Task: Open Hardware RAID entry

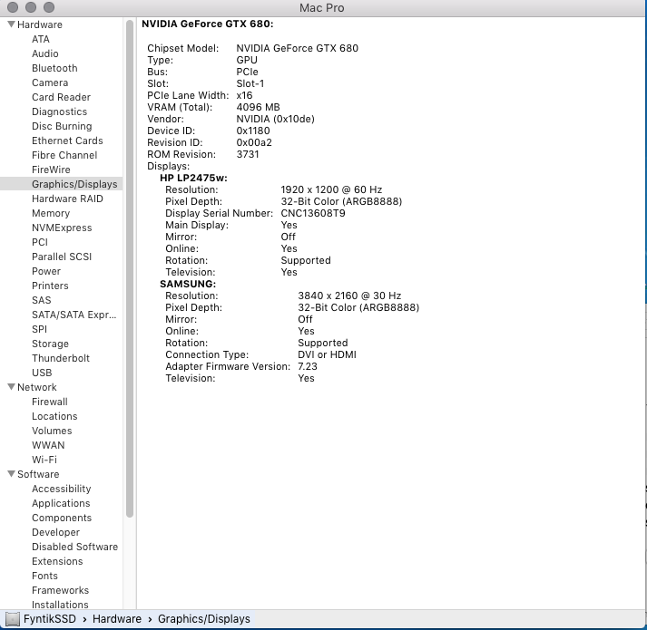Action: point(67,199)
